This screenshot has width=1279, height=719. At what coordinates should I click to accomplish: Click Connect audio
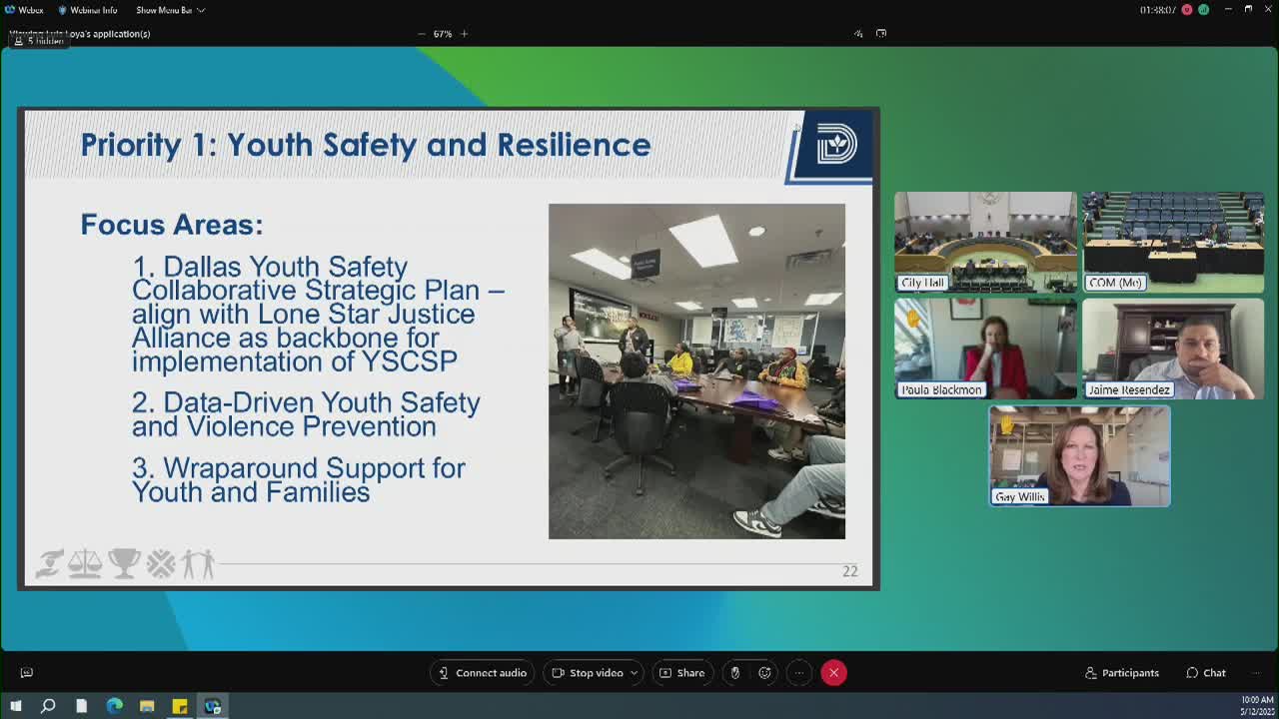pyautogui.click(x=483, y=673)
